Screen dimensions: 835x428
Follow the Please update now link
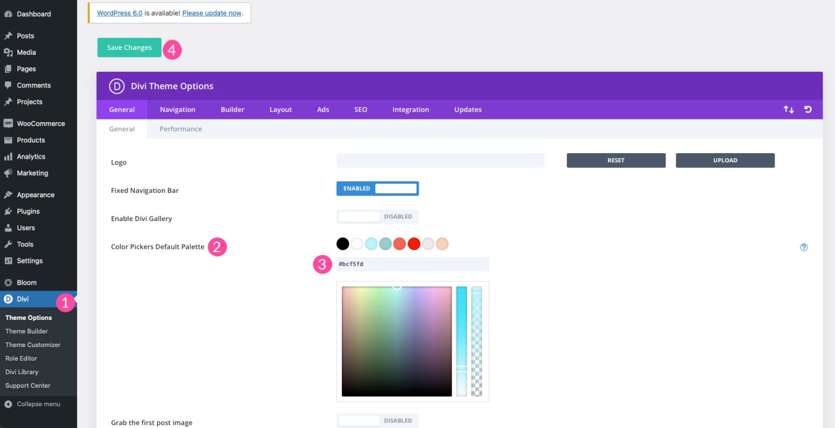(x=212, y=13)
